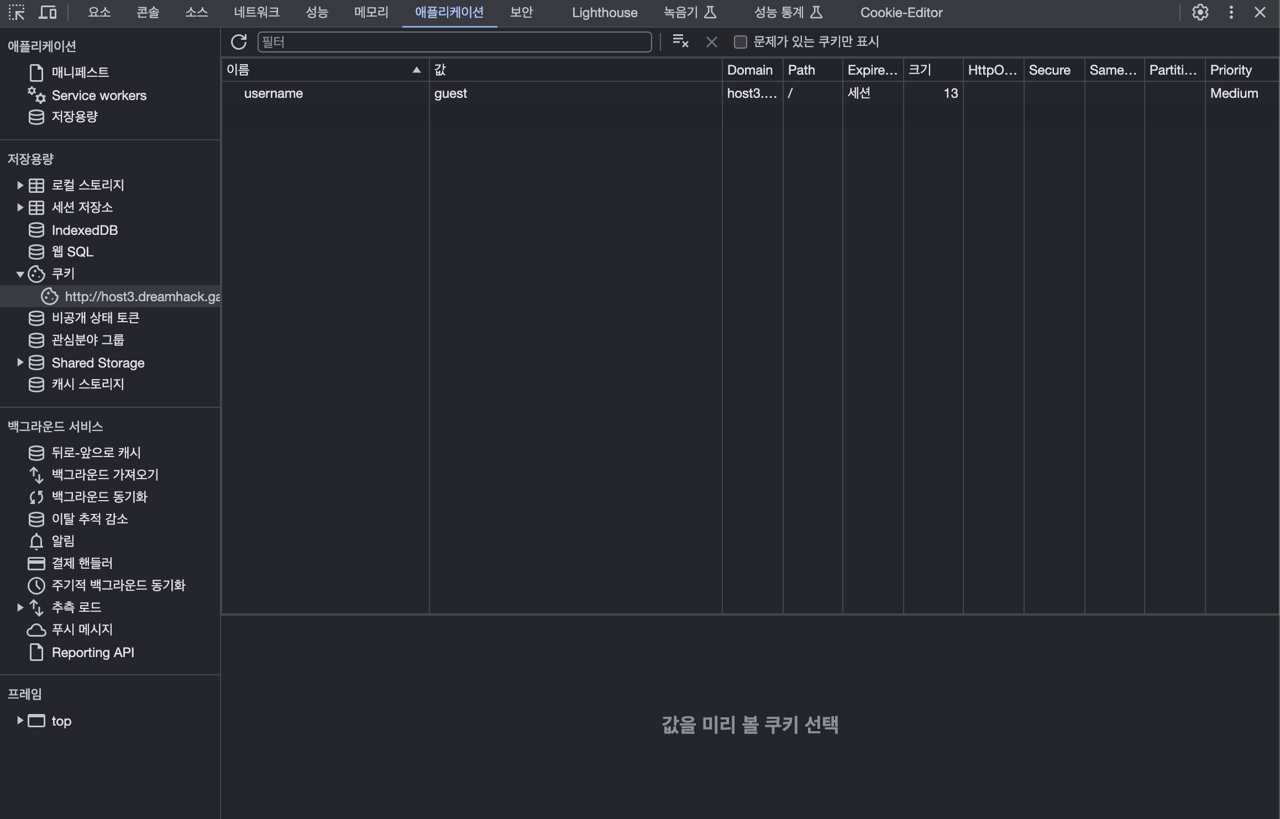Select the username cookie row
This screenshot has height=819, width=1280.
point(274,93)
